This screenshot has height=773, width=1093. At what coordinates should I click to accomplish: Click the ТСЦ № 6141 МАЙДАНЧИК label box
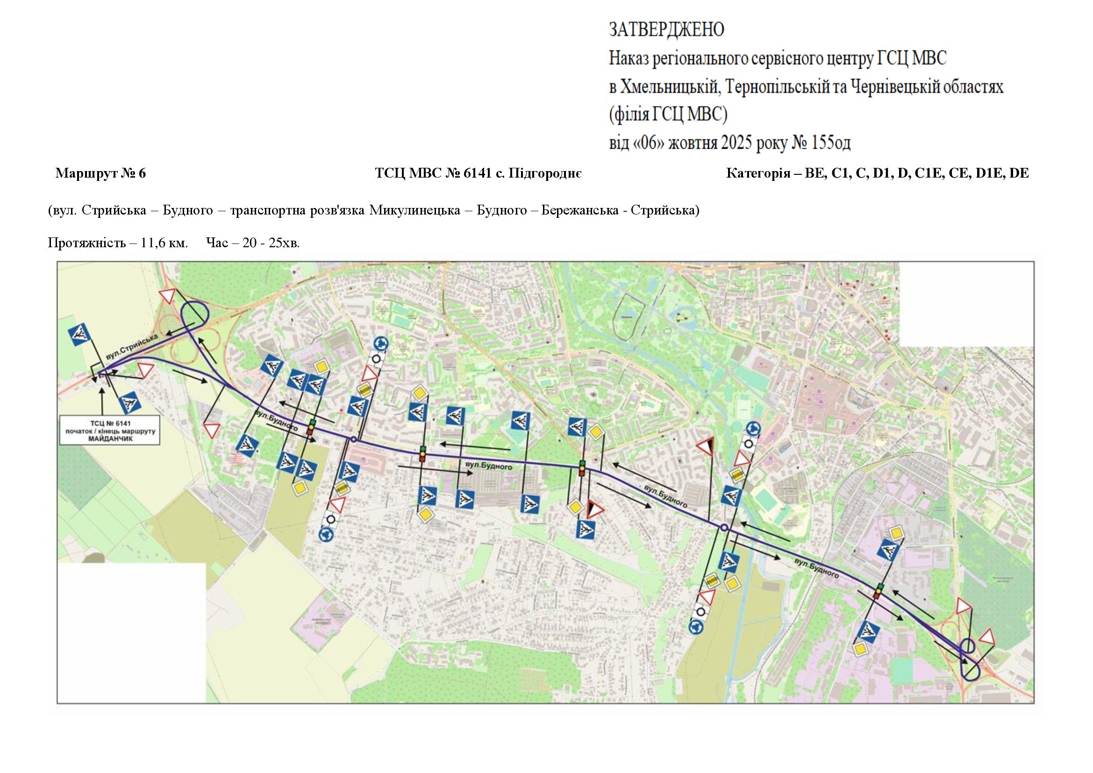coord(110,431)
